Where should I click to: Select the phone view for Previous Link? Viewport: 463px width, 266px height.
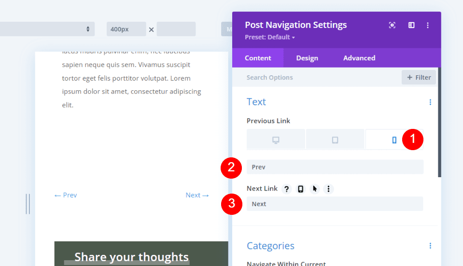coord(394,140)
